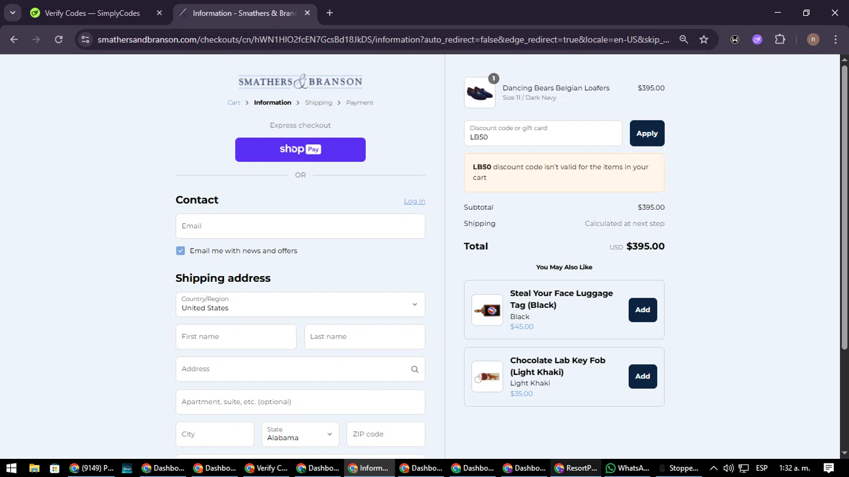Click the Smathers & Branson logo
This screenshot has width=849, height=477.
[x=300, y=81]
